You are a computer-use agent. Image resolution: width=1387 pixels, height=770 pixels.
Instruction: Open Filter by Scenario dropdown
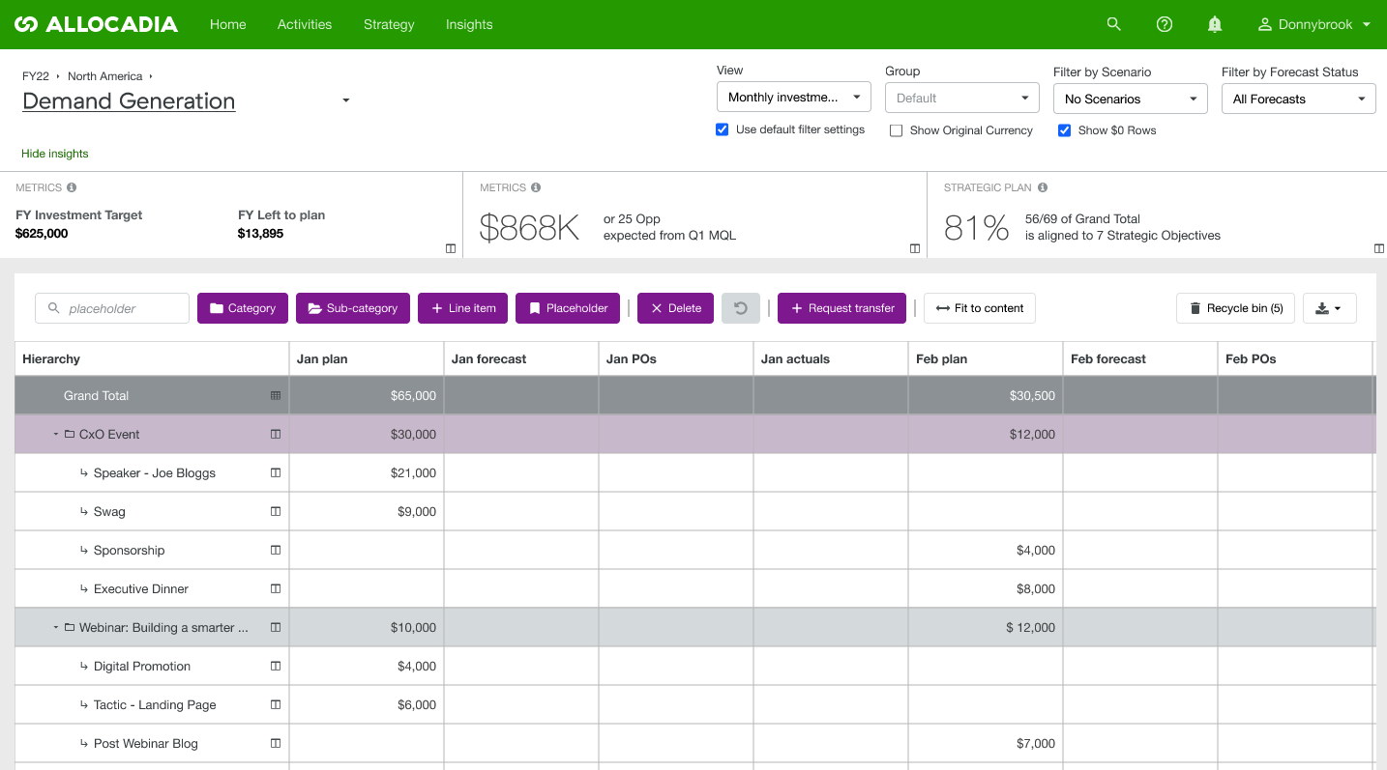pyautogui.click(x=1131, y=99)
